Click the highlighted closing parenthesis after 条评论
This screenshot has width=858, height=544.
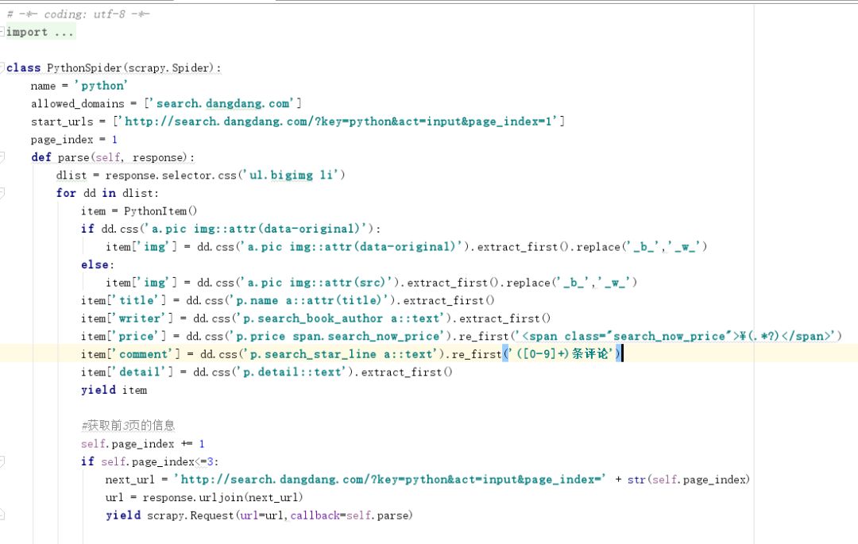click(618, 354)
